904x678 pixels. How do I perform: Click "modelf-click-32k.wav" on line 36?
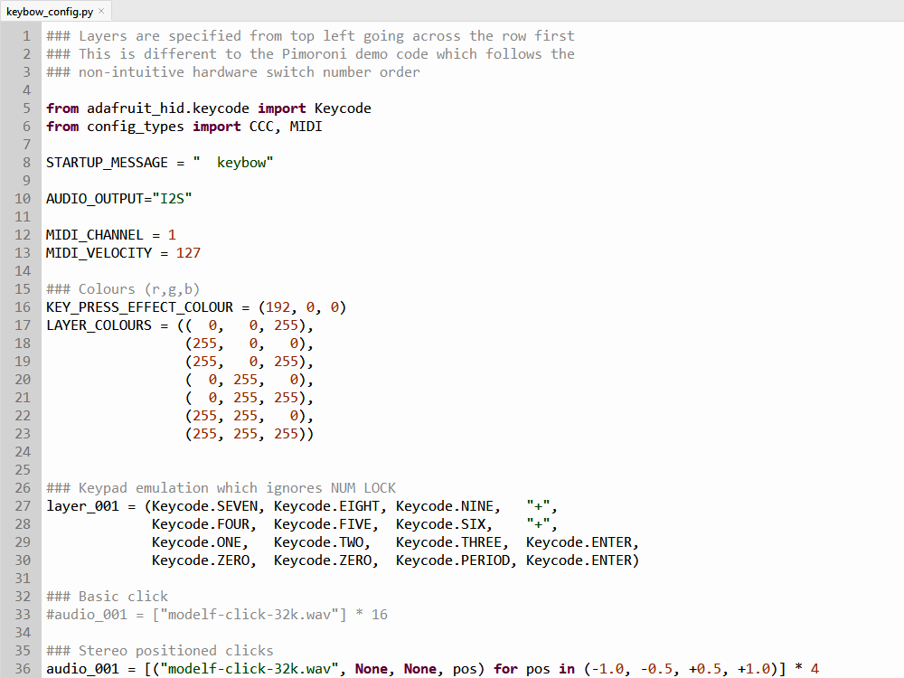point(250,669)
